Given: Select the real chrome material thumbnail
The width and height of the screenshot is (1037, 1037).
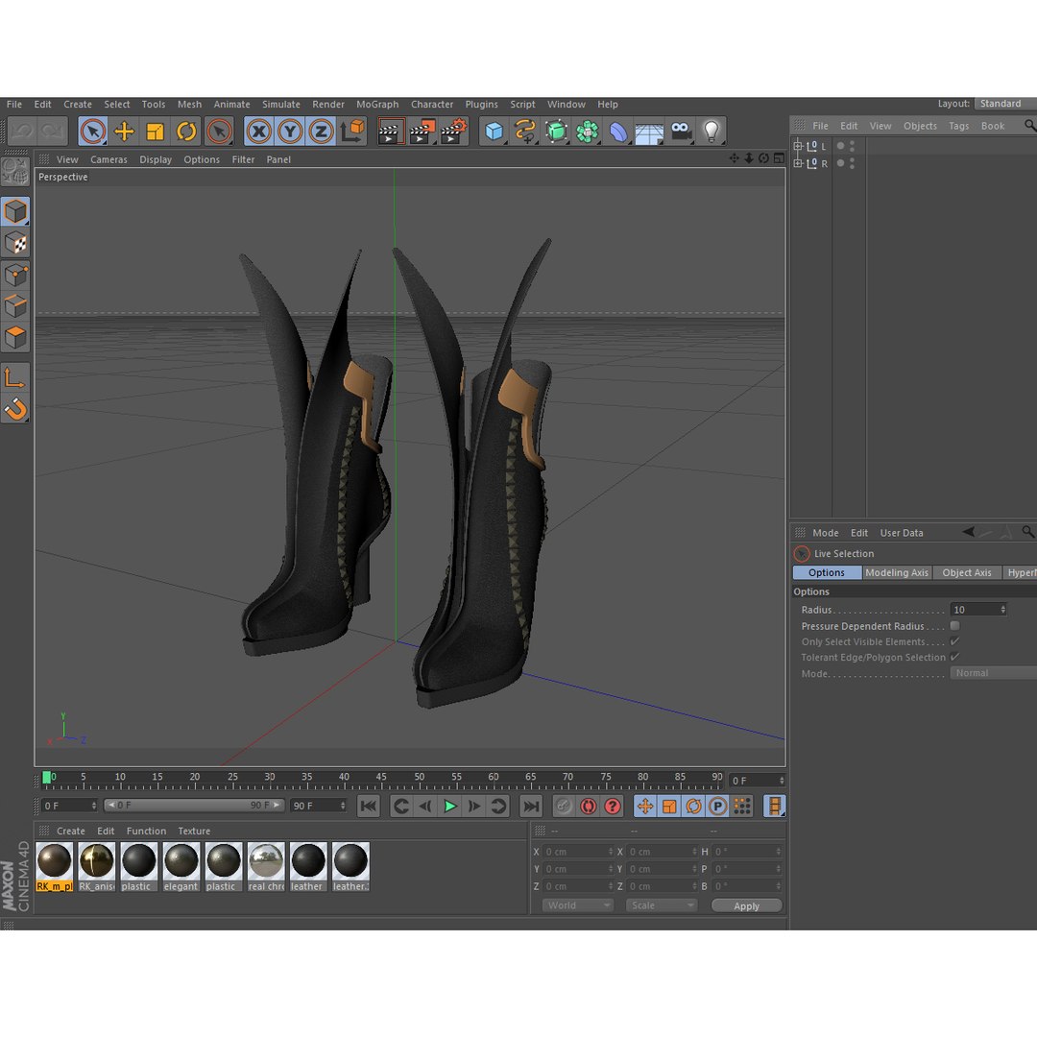Looking at the screenshot, I should [x=266, y=866].
